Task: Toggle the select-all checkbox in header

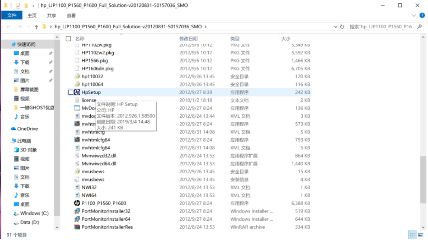Action: click(x=68, y=38)
